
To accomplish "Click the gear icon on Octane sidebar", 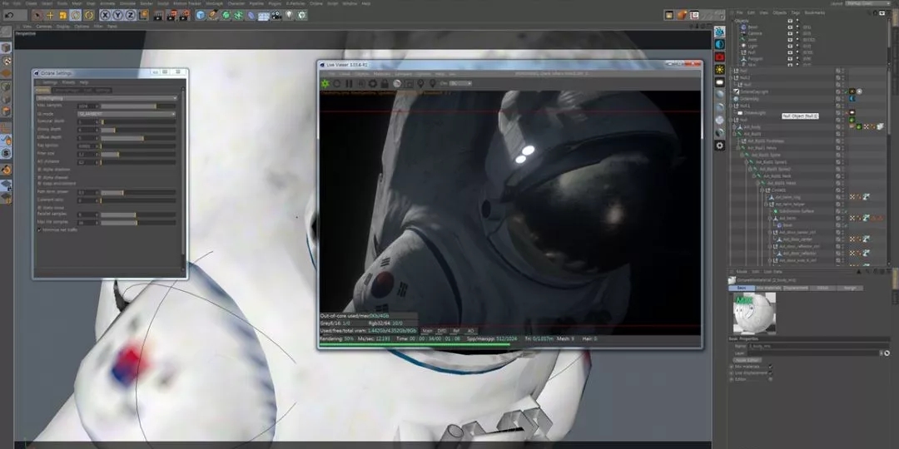I will tap(719, 146).
